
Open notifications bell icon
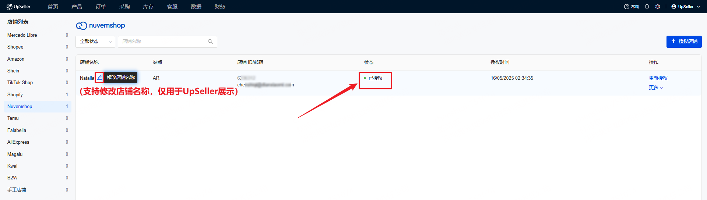pyautogui.click(x=647, y=7)
